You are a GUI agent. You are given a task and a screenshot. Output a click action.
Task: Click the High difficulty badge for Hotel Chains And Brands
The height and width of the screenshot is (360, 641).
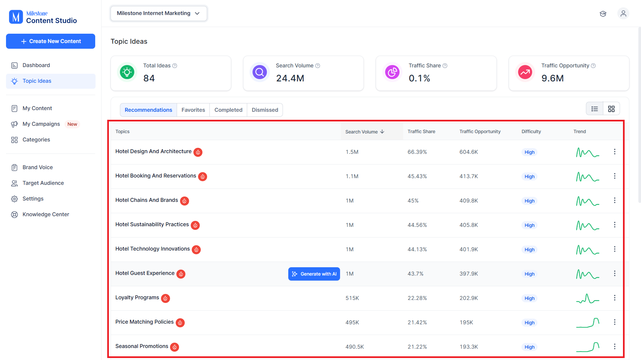(x=529, y=201)
